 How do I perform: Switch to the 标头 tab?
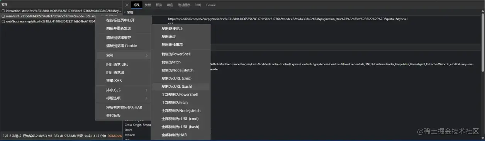[x=137, y=5]
